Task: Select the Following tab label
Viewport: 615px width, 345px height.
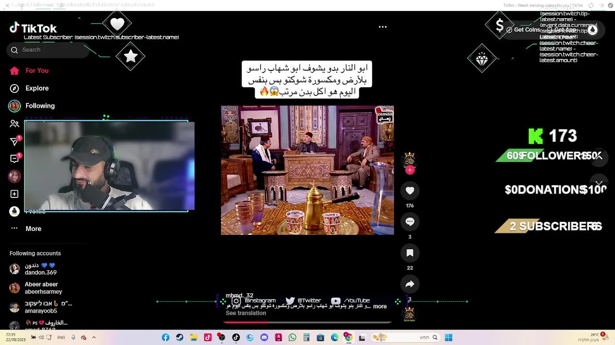Action: [40, 106]
